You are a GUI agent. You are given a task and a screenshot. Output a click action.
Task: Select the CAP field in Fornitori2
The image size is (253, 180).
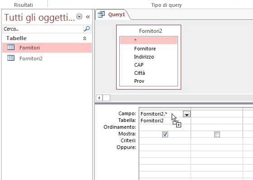coord(139,65)
